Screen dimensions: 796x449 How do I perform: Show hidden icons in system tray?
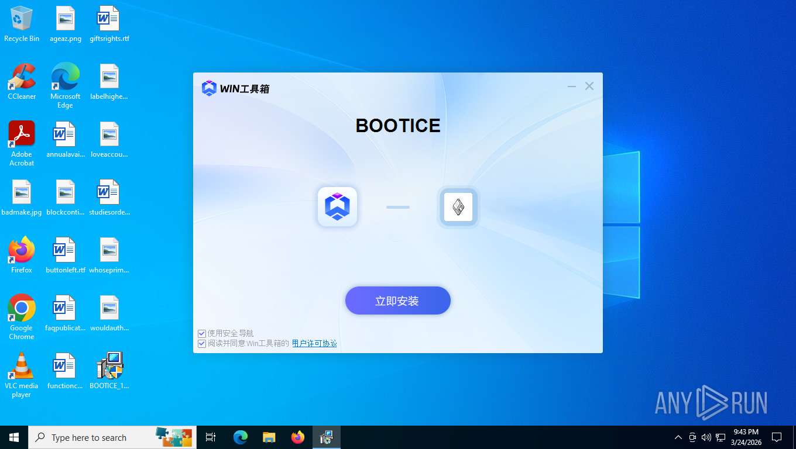coord(678,437)
